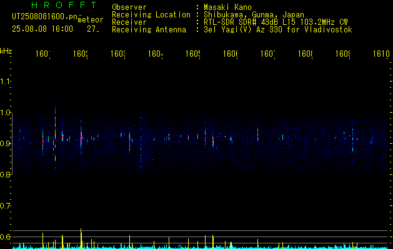Image resolution: width=393 pixels, height=249 pixels.
Task: Click the HROFFT title text
Action: coord(64,5)
